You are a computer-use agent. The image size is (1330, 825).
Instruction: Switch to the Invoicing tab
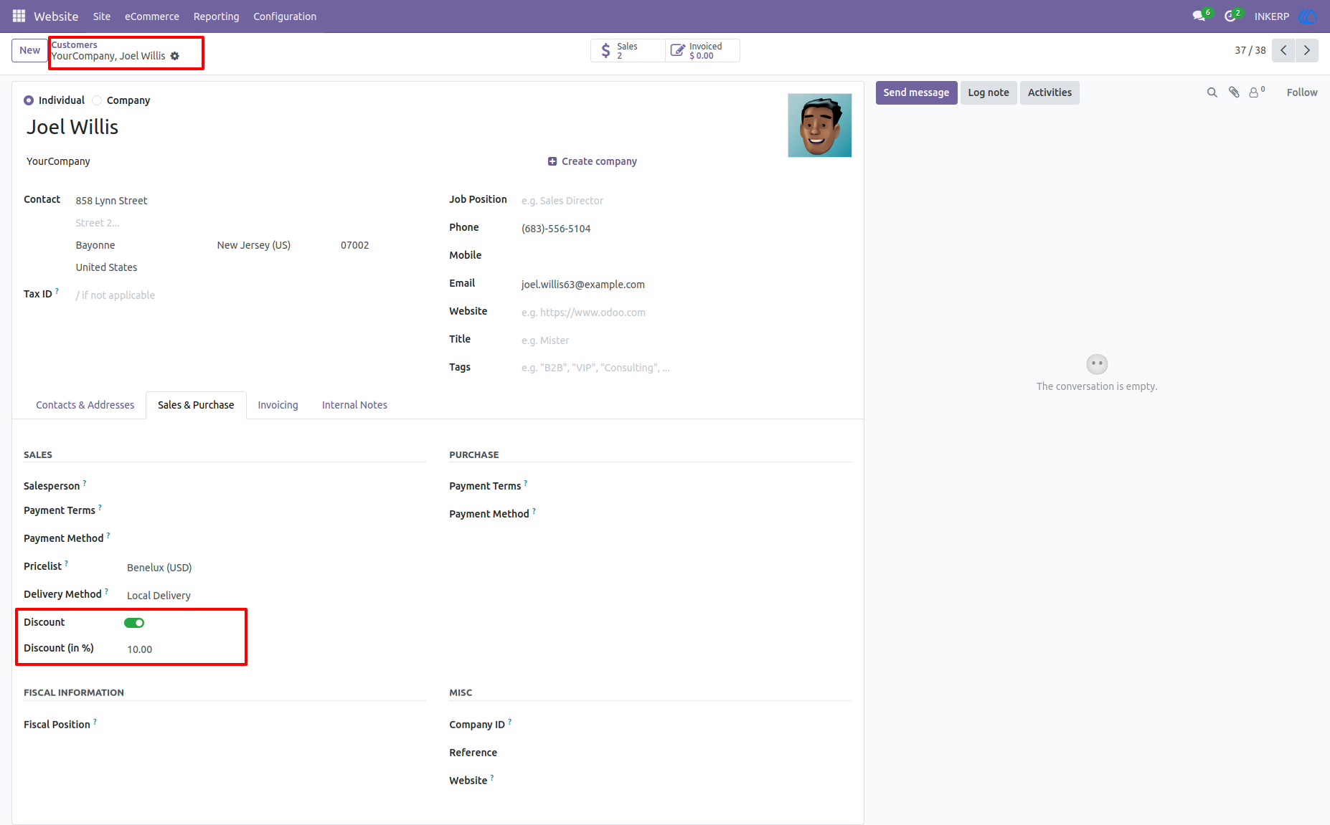pyautogui.click(x=278, y=405)
